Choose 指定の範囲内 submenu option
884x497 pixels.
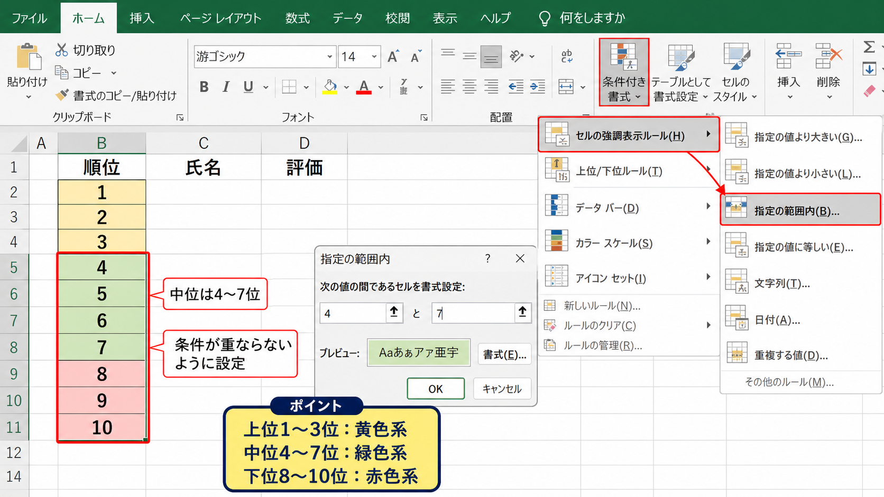pyautogui.click(x=800, y=210)
